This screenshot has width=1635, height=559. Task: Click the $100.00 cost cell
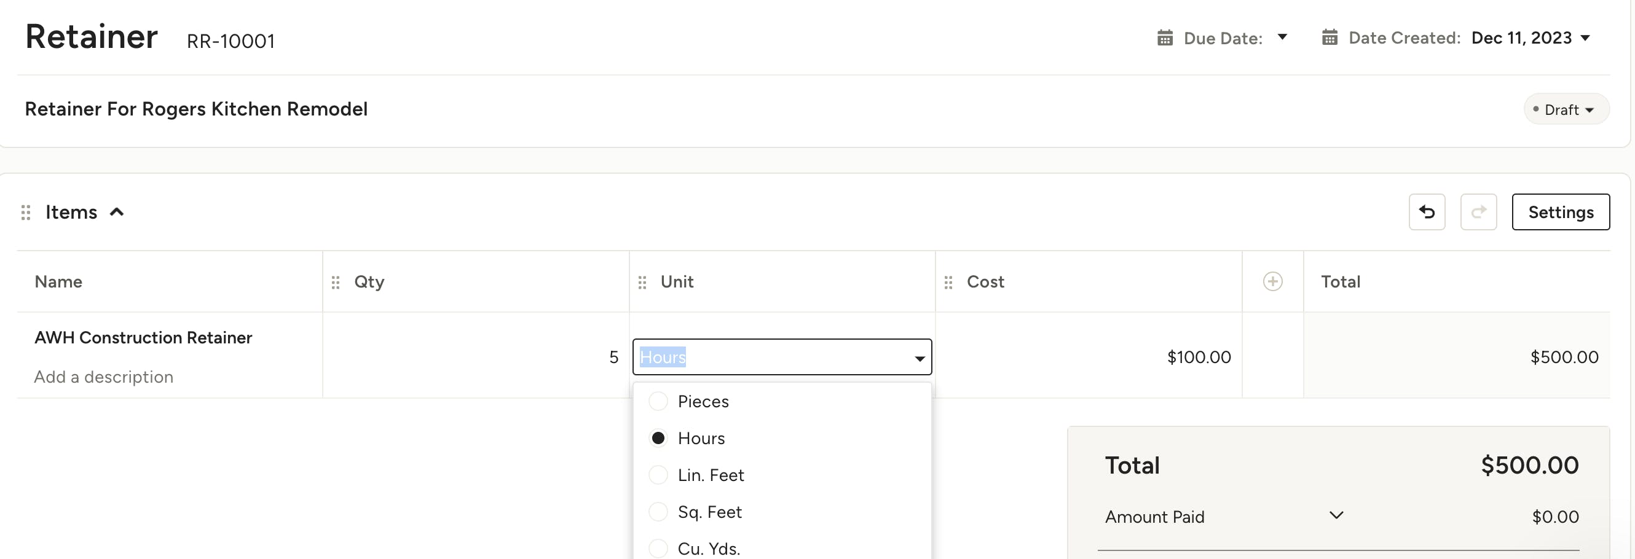(1198, 358)
